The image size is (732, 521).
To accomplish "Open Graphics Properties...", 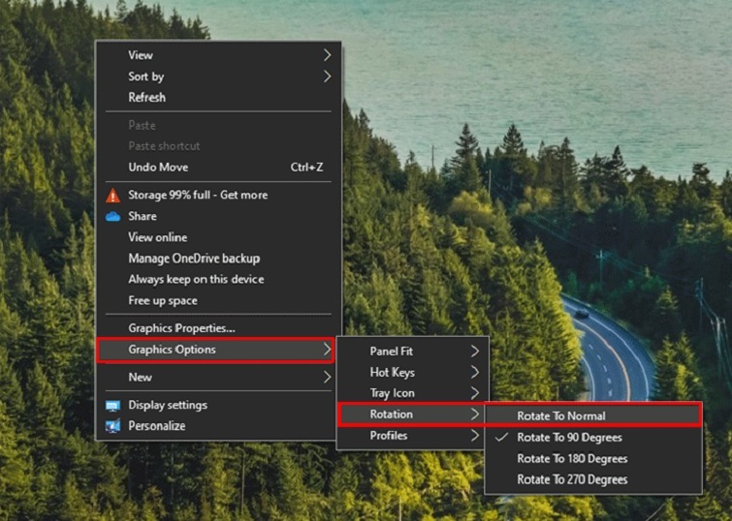I will coord(181,328).
